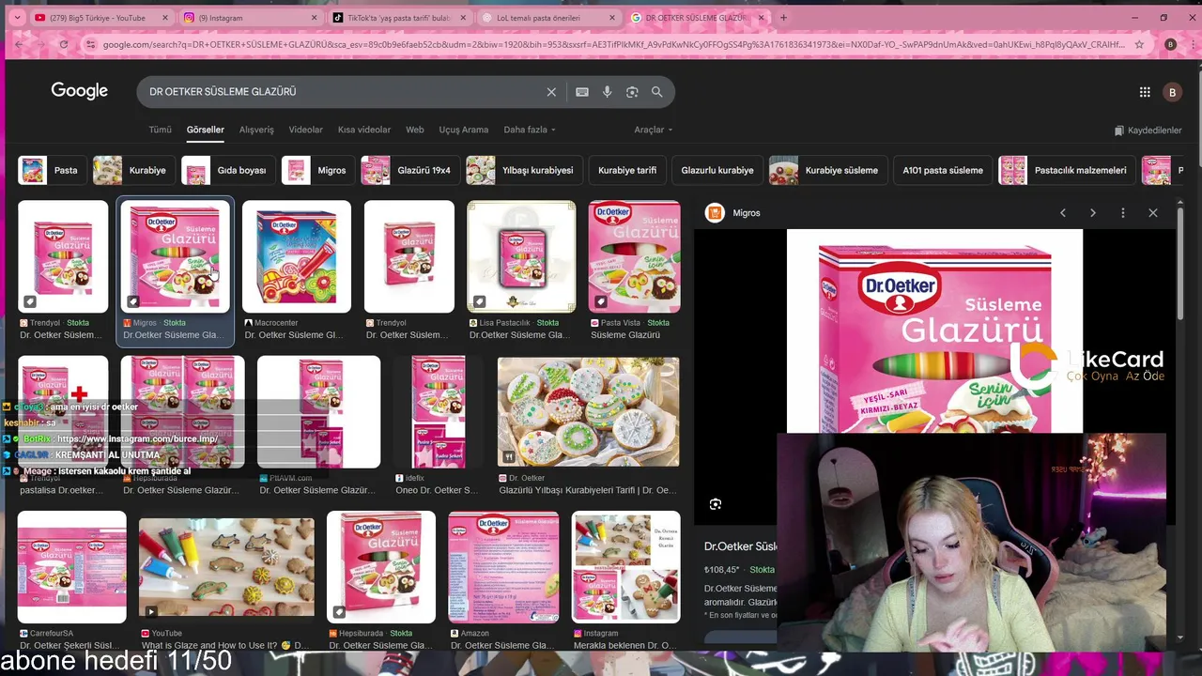View site information beside the address bar

90,44
